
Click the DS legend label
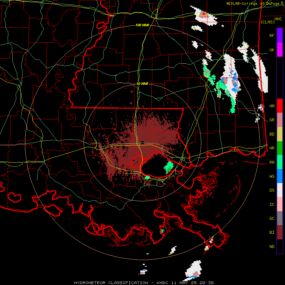click(272, 190)
